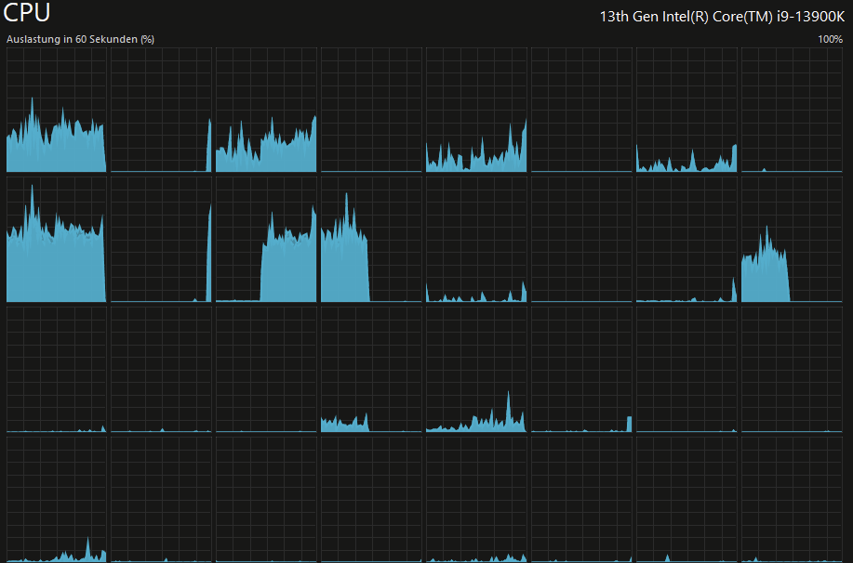The height and width of the screenshot is (563, 853).
Task: Select the 13th Gen Intel Core i9-13900K label
Action: click(722, 17)
